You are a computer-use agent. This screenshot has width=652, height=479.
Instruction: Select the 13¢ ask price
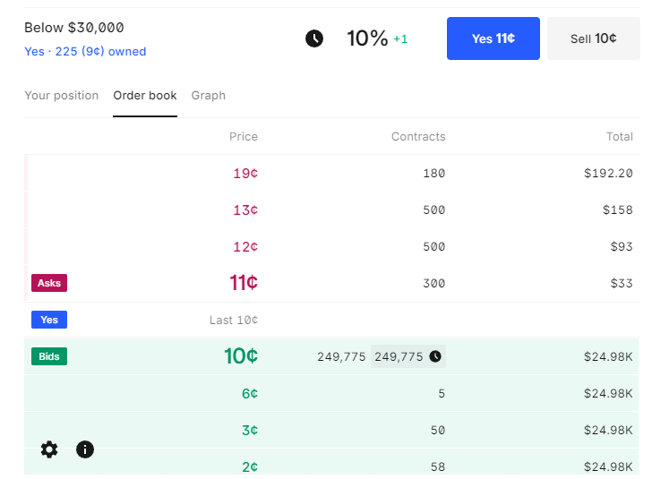tap(245, 210)
